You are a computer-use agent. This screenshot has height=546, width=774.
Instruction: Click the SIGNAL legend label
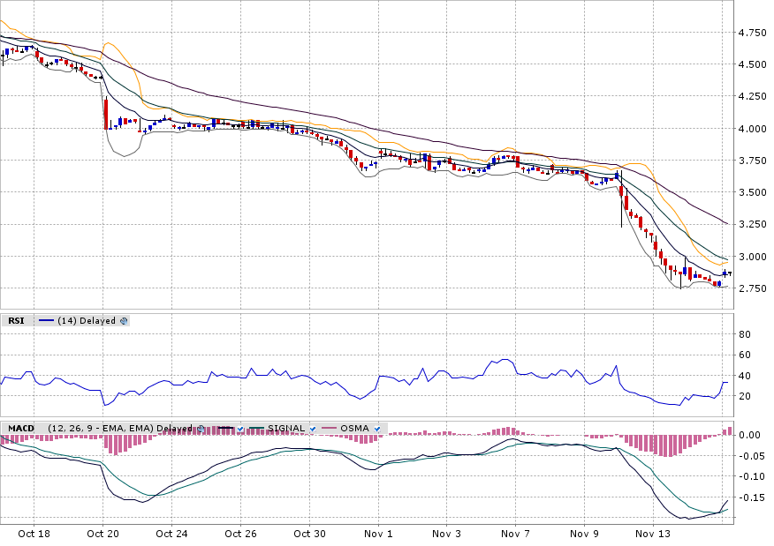285,429
